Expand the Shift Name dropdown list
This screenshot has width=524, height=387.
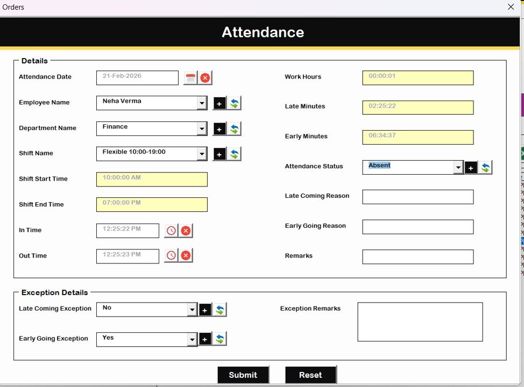202,154
